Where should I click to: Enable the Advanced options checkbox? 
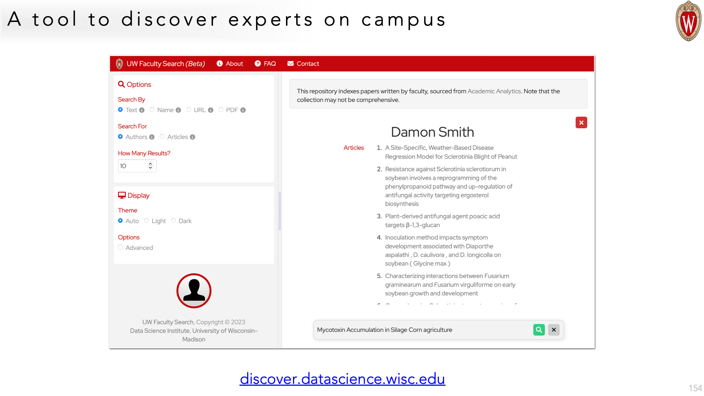120,247
